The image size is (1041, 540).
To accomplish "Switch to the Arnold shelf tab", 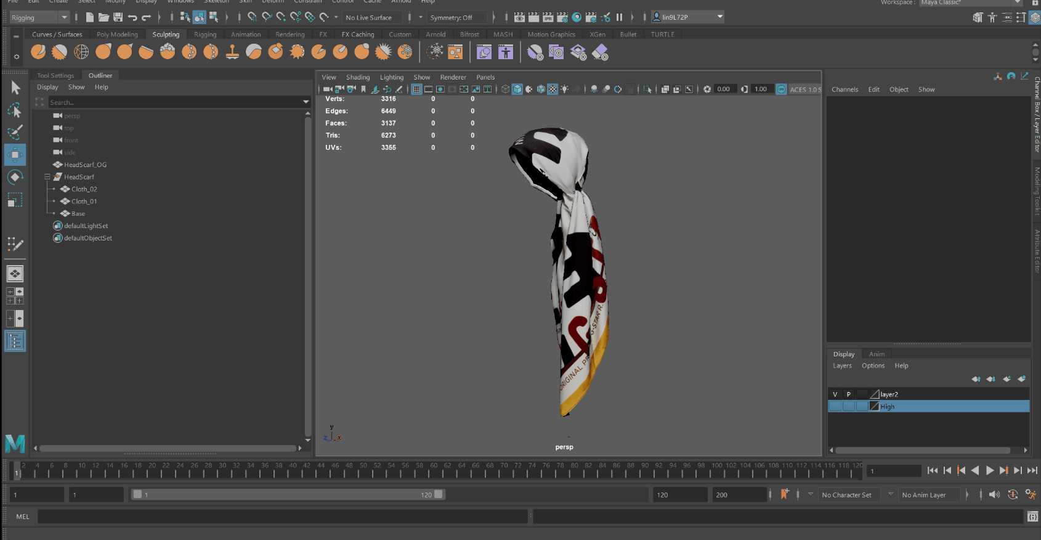I will point(435,35).
